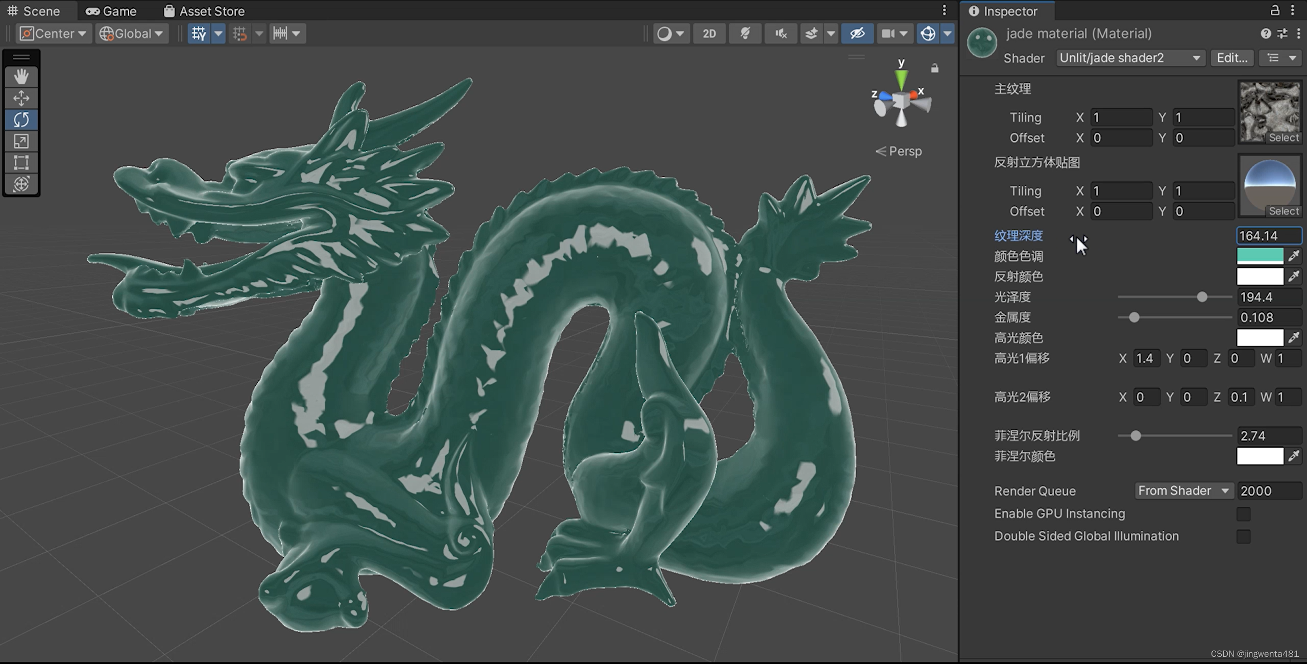This screenshot has width=1307, height=664.
Task: Open the Shader selection dropdown
Action: [1130, 58]
